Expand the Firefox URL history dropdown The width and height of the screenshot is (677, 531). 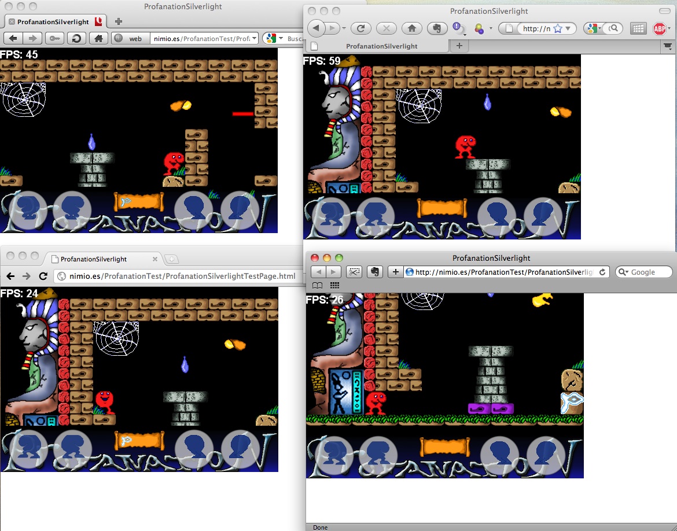[x=568, y=28]
